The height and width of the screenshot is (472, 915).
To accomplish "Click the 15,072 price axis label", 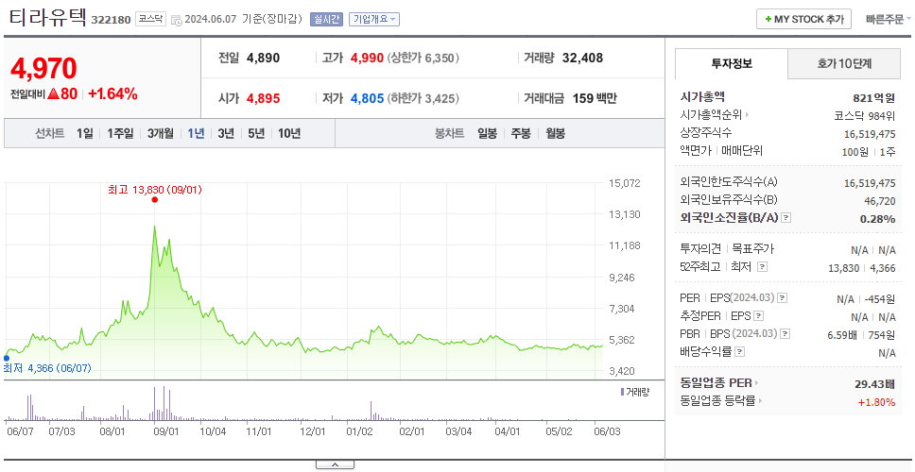I will [x=625, y=183].
